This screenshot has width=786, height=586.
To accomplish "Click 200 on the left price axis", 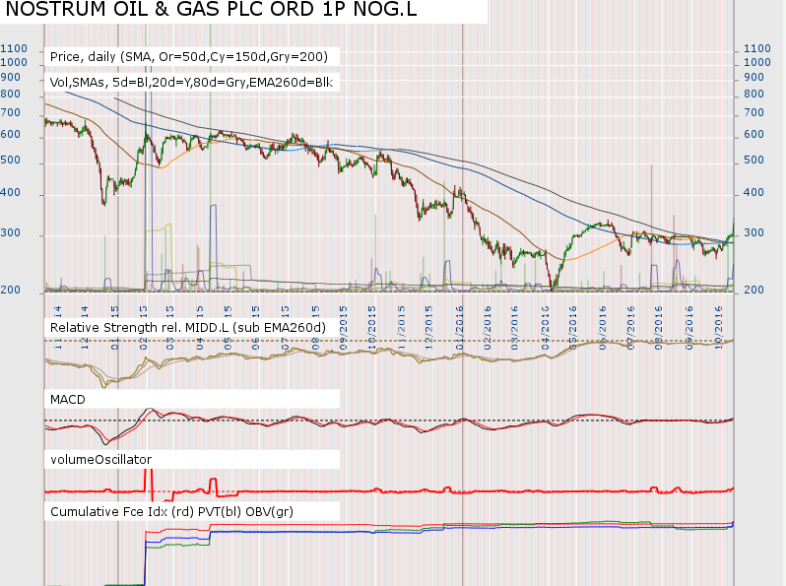I will 11,290.
